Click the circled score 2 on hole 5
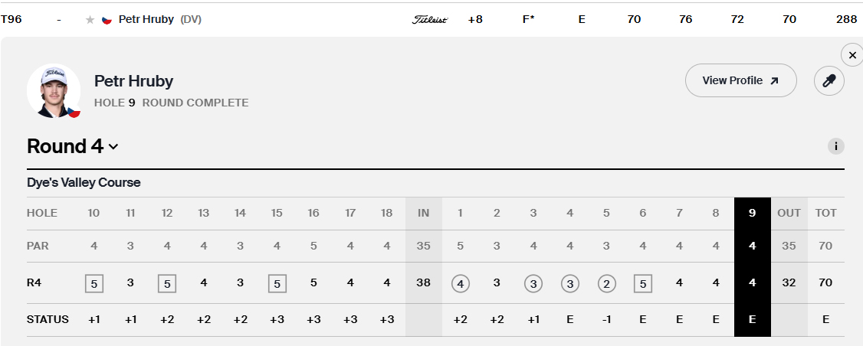863x346 pixels. pyautogui.click(x=606, y=282)
